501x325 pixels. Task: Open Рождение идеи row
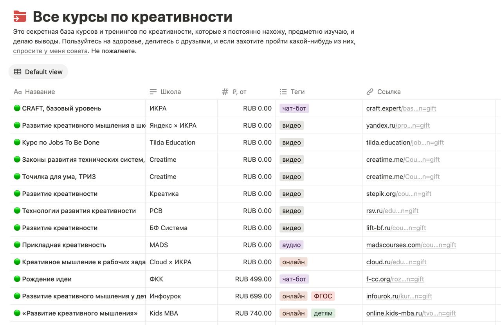[x=47, y=279]
